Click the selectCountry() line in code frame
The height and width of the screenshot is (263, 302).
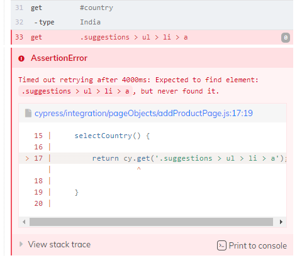112,136
